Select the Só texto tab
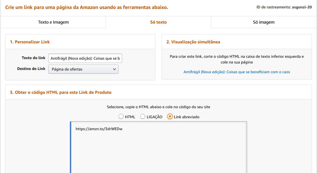The width and height of the screenshot is (317, 173). tap(158, 22)
